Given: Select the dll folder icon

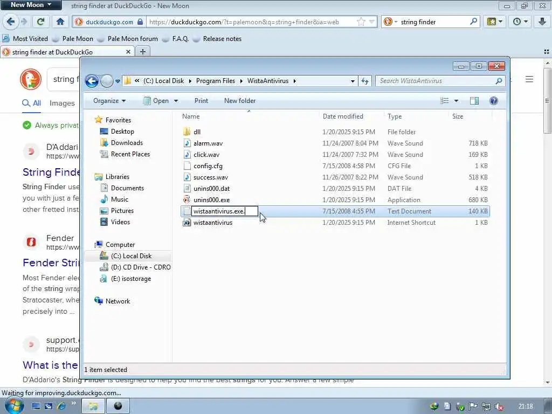Looking at the screenshot, I should tap(187, 132).
